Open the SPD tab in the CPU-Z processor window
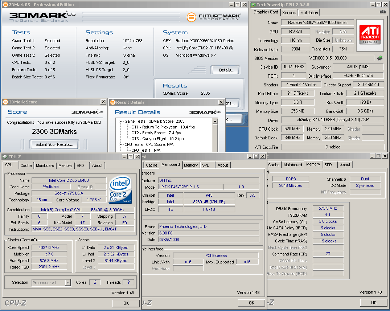Screen dimensions: 390x311 (x=80, y=165)
